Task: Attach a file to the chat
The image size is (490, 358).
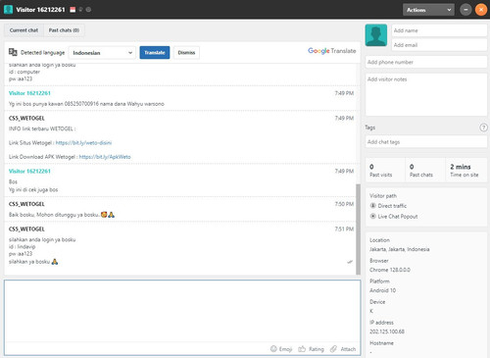Action: click(343, 349)
